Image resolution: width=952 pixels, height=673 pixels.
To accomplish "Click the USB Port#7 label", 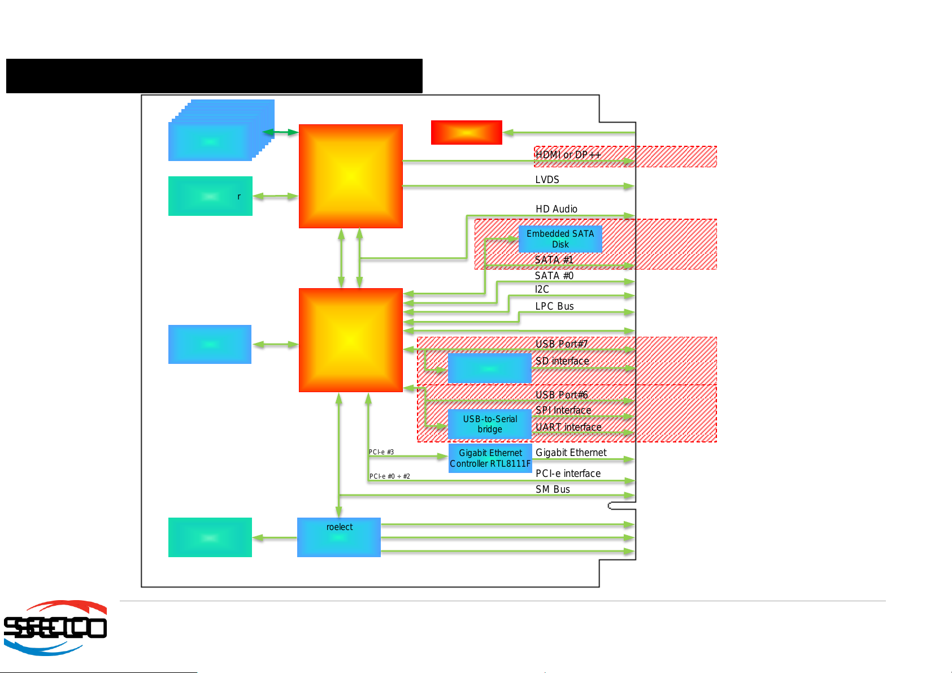I will 562,344.
